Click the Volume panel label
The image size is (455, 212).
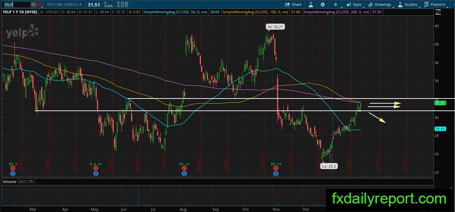(x=10, y=182)
